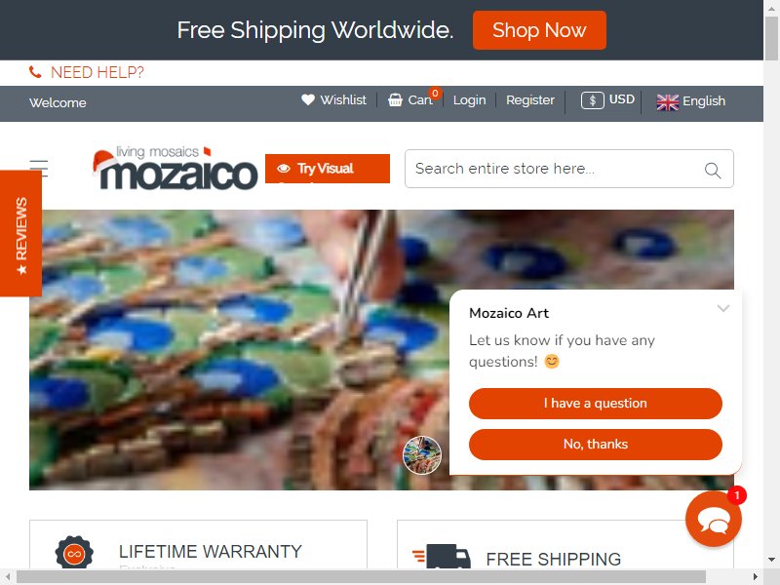Click the Shop Now button
The image size is (780, 585).
click(539, 30)
